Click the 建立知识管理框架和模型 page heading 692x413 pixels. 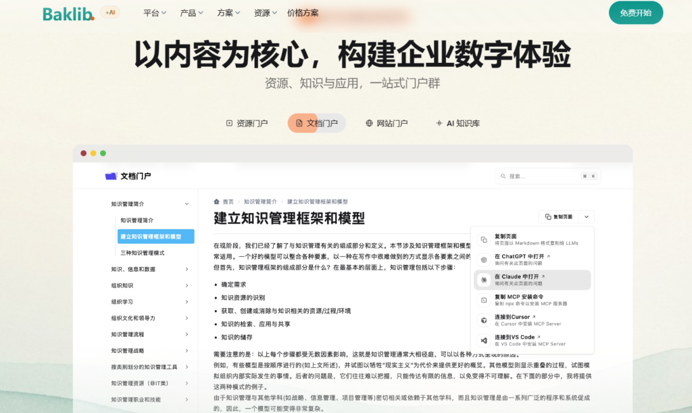click(289, 218)
